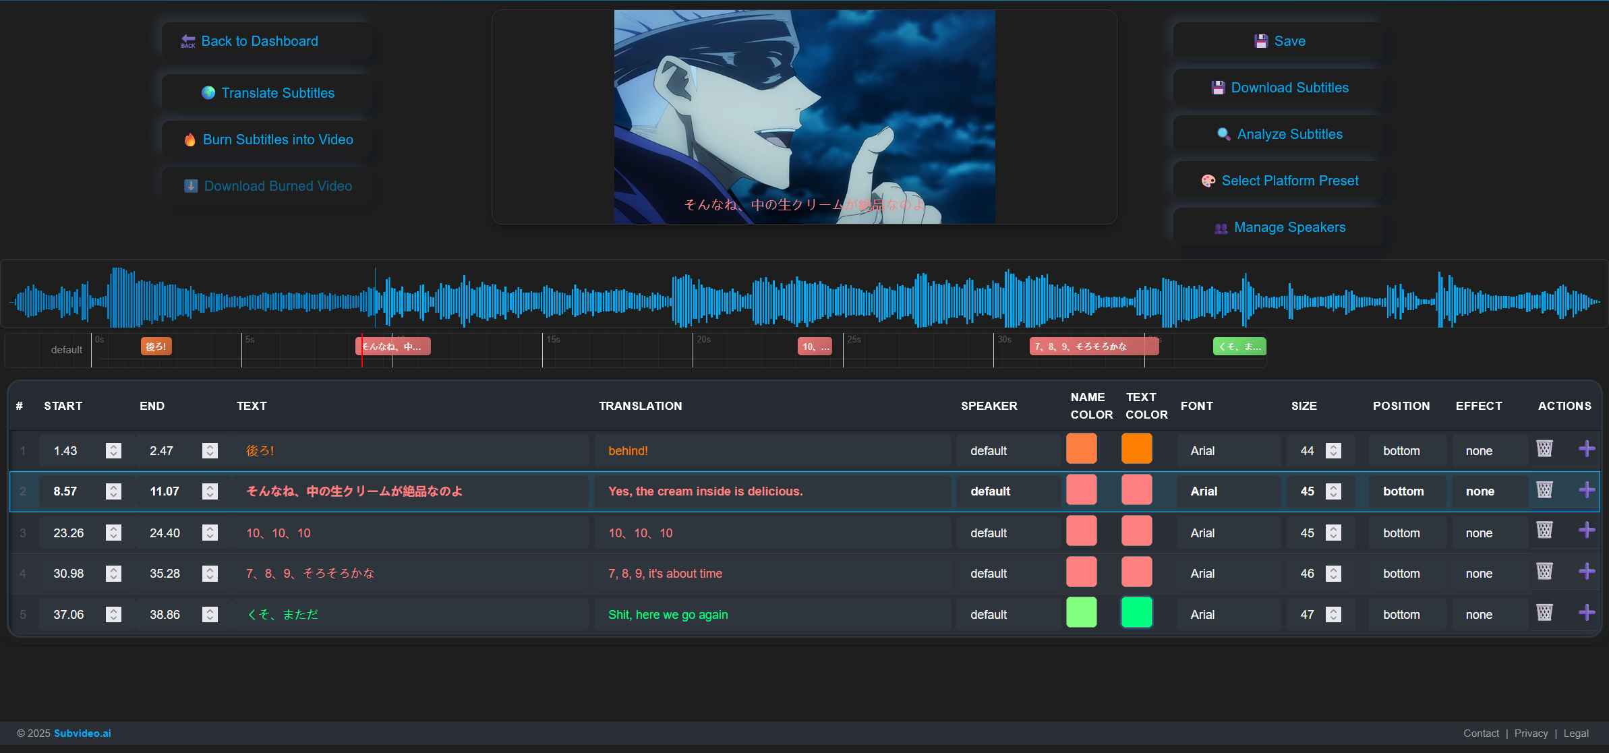Select the green 'くそ、ま...' timeline clip

coord(1239,347)
